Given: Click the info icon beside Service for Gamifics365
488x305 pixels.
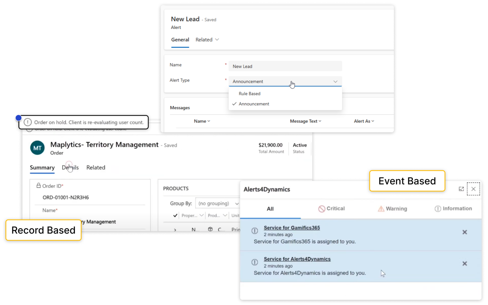Looking at the screenshot, I should pyautogui.click(x=254, y=231).
